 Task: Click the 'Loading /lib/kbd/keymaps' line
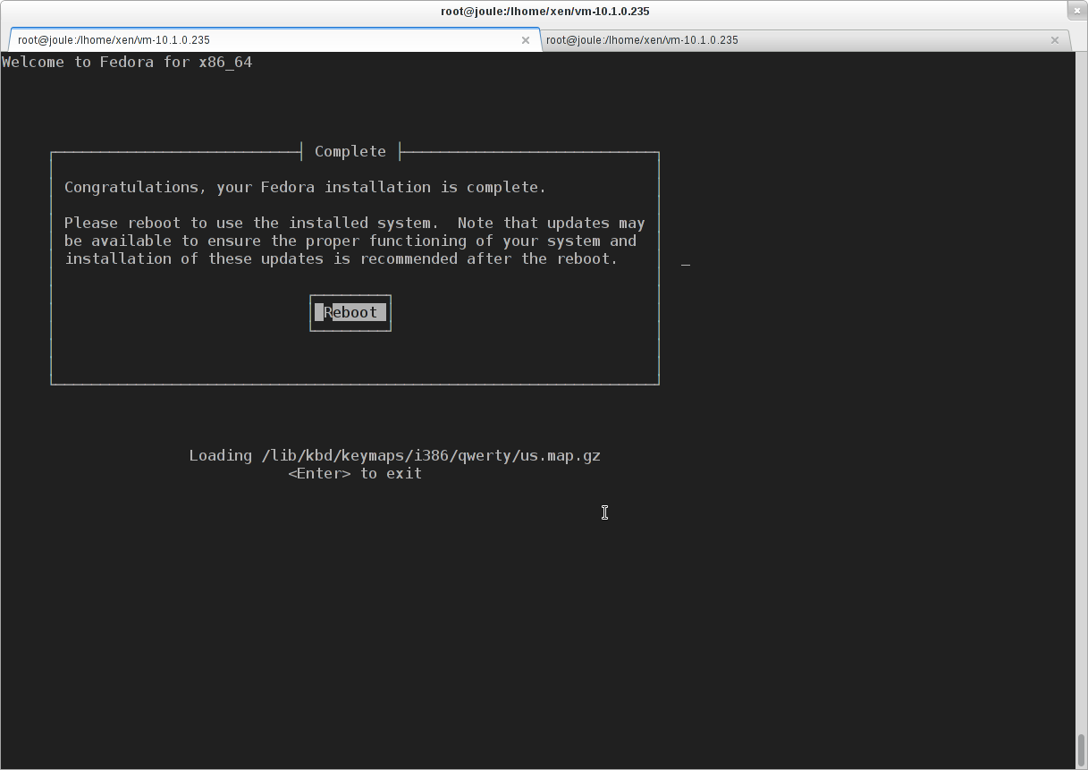pos(395,455)
